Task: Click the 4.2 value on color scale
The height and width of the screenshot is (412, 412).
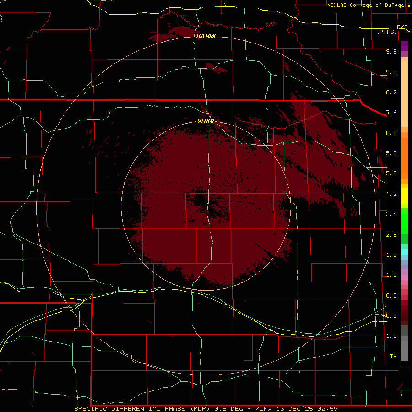Action: coord(391,194)
